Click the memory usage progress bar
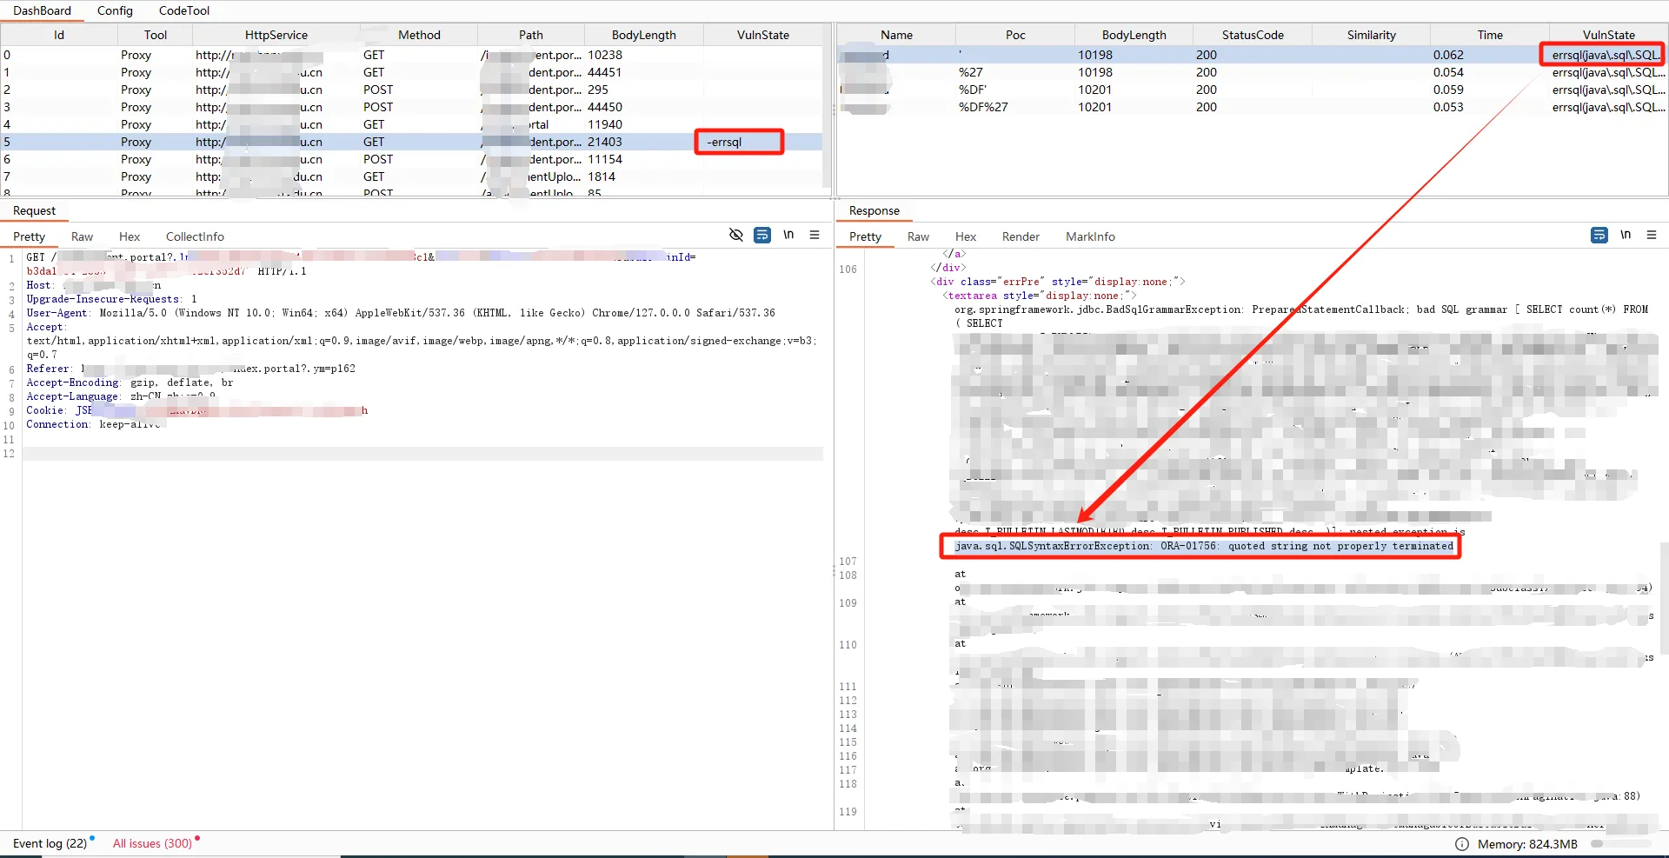Image resolution: width=1669 pixels, height=858 pixels. [x=1620, y=844]
